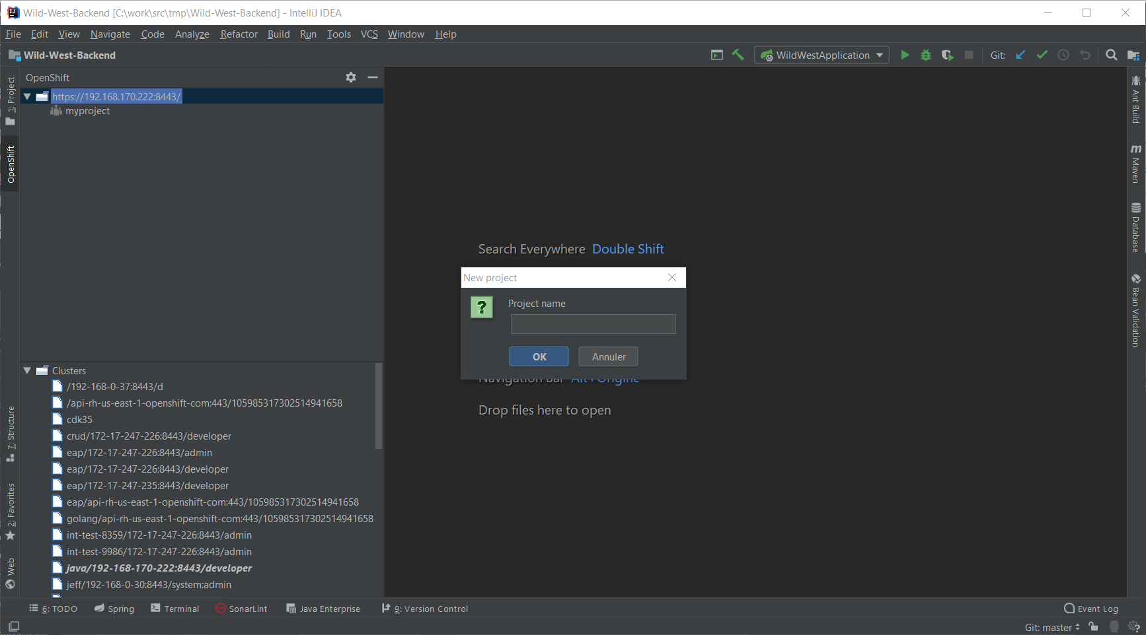The width and height of the screenshot is (1146, 635).
Task: Close the New project dialog
Action: [x=672, y=277]
